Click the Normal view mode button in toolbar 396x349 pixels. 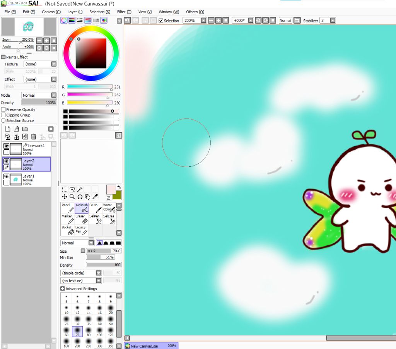click(x=285, y=21)
